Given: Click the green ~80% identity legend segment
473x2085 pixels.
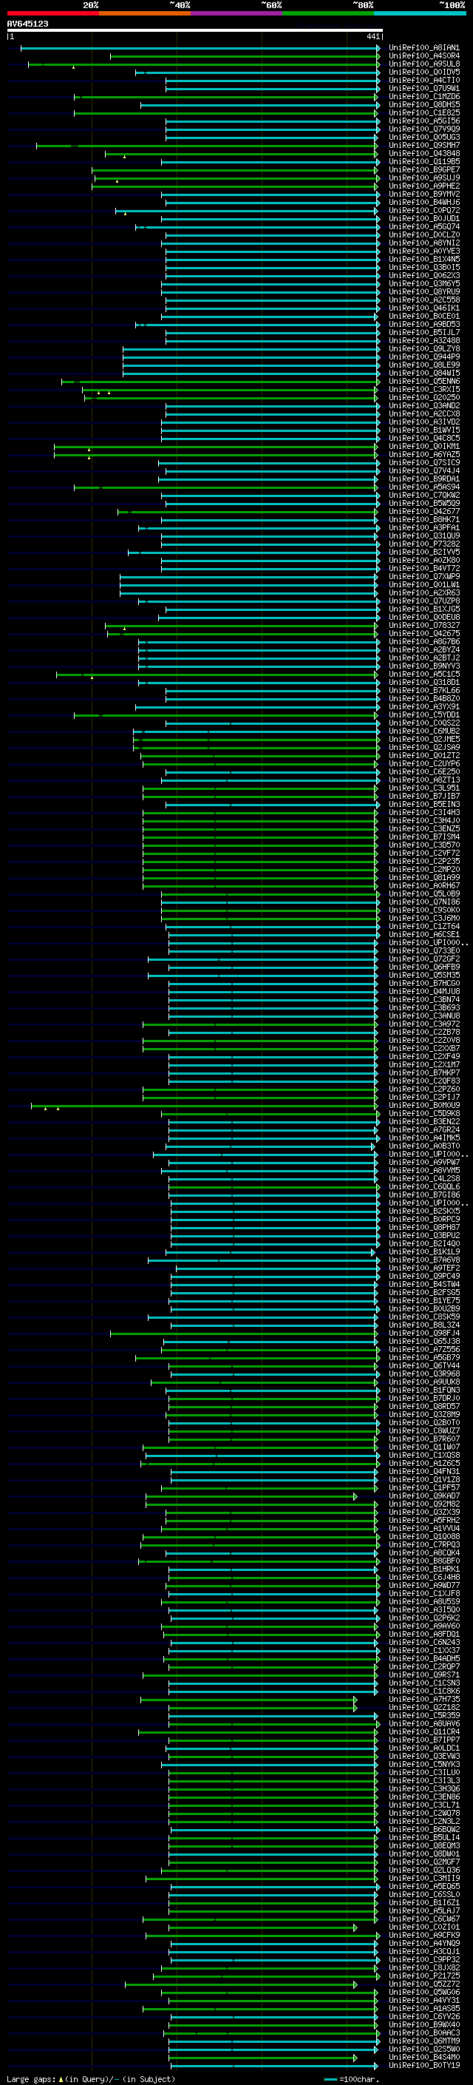Looking at the screenshot, I should coord(328,13).
